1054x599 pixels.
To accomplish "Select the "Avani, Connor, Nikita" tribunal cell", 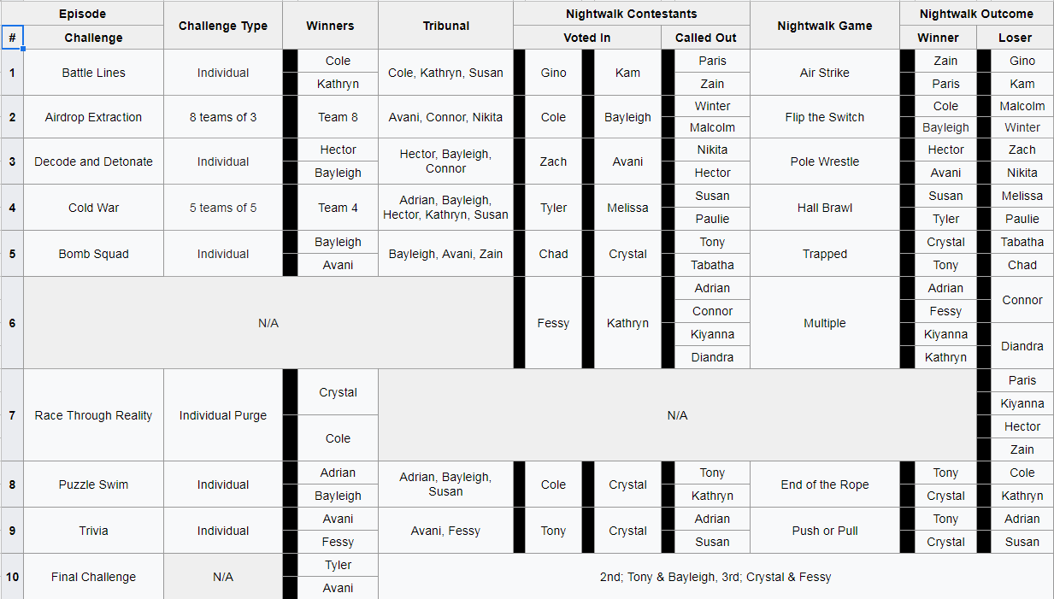I will [x=445, y=117].
